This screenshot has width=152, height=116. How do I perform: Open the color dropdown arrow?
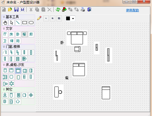(73, 19)
